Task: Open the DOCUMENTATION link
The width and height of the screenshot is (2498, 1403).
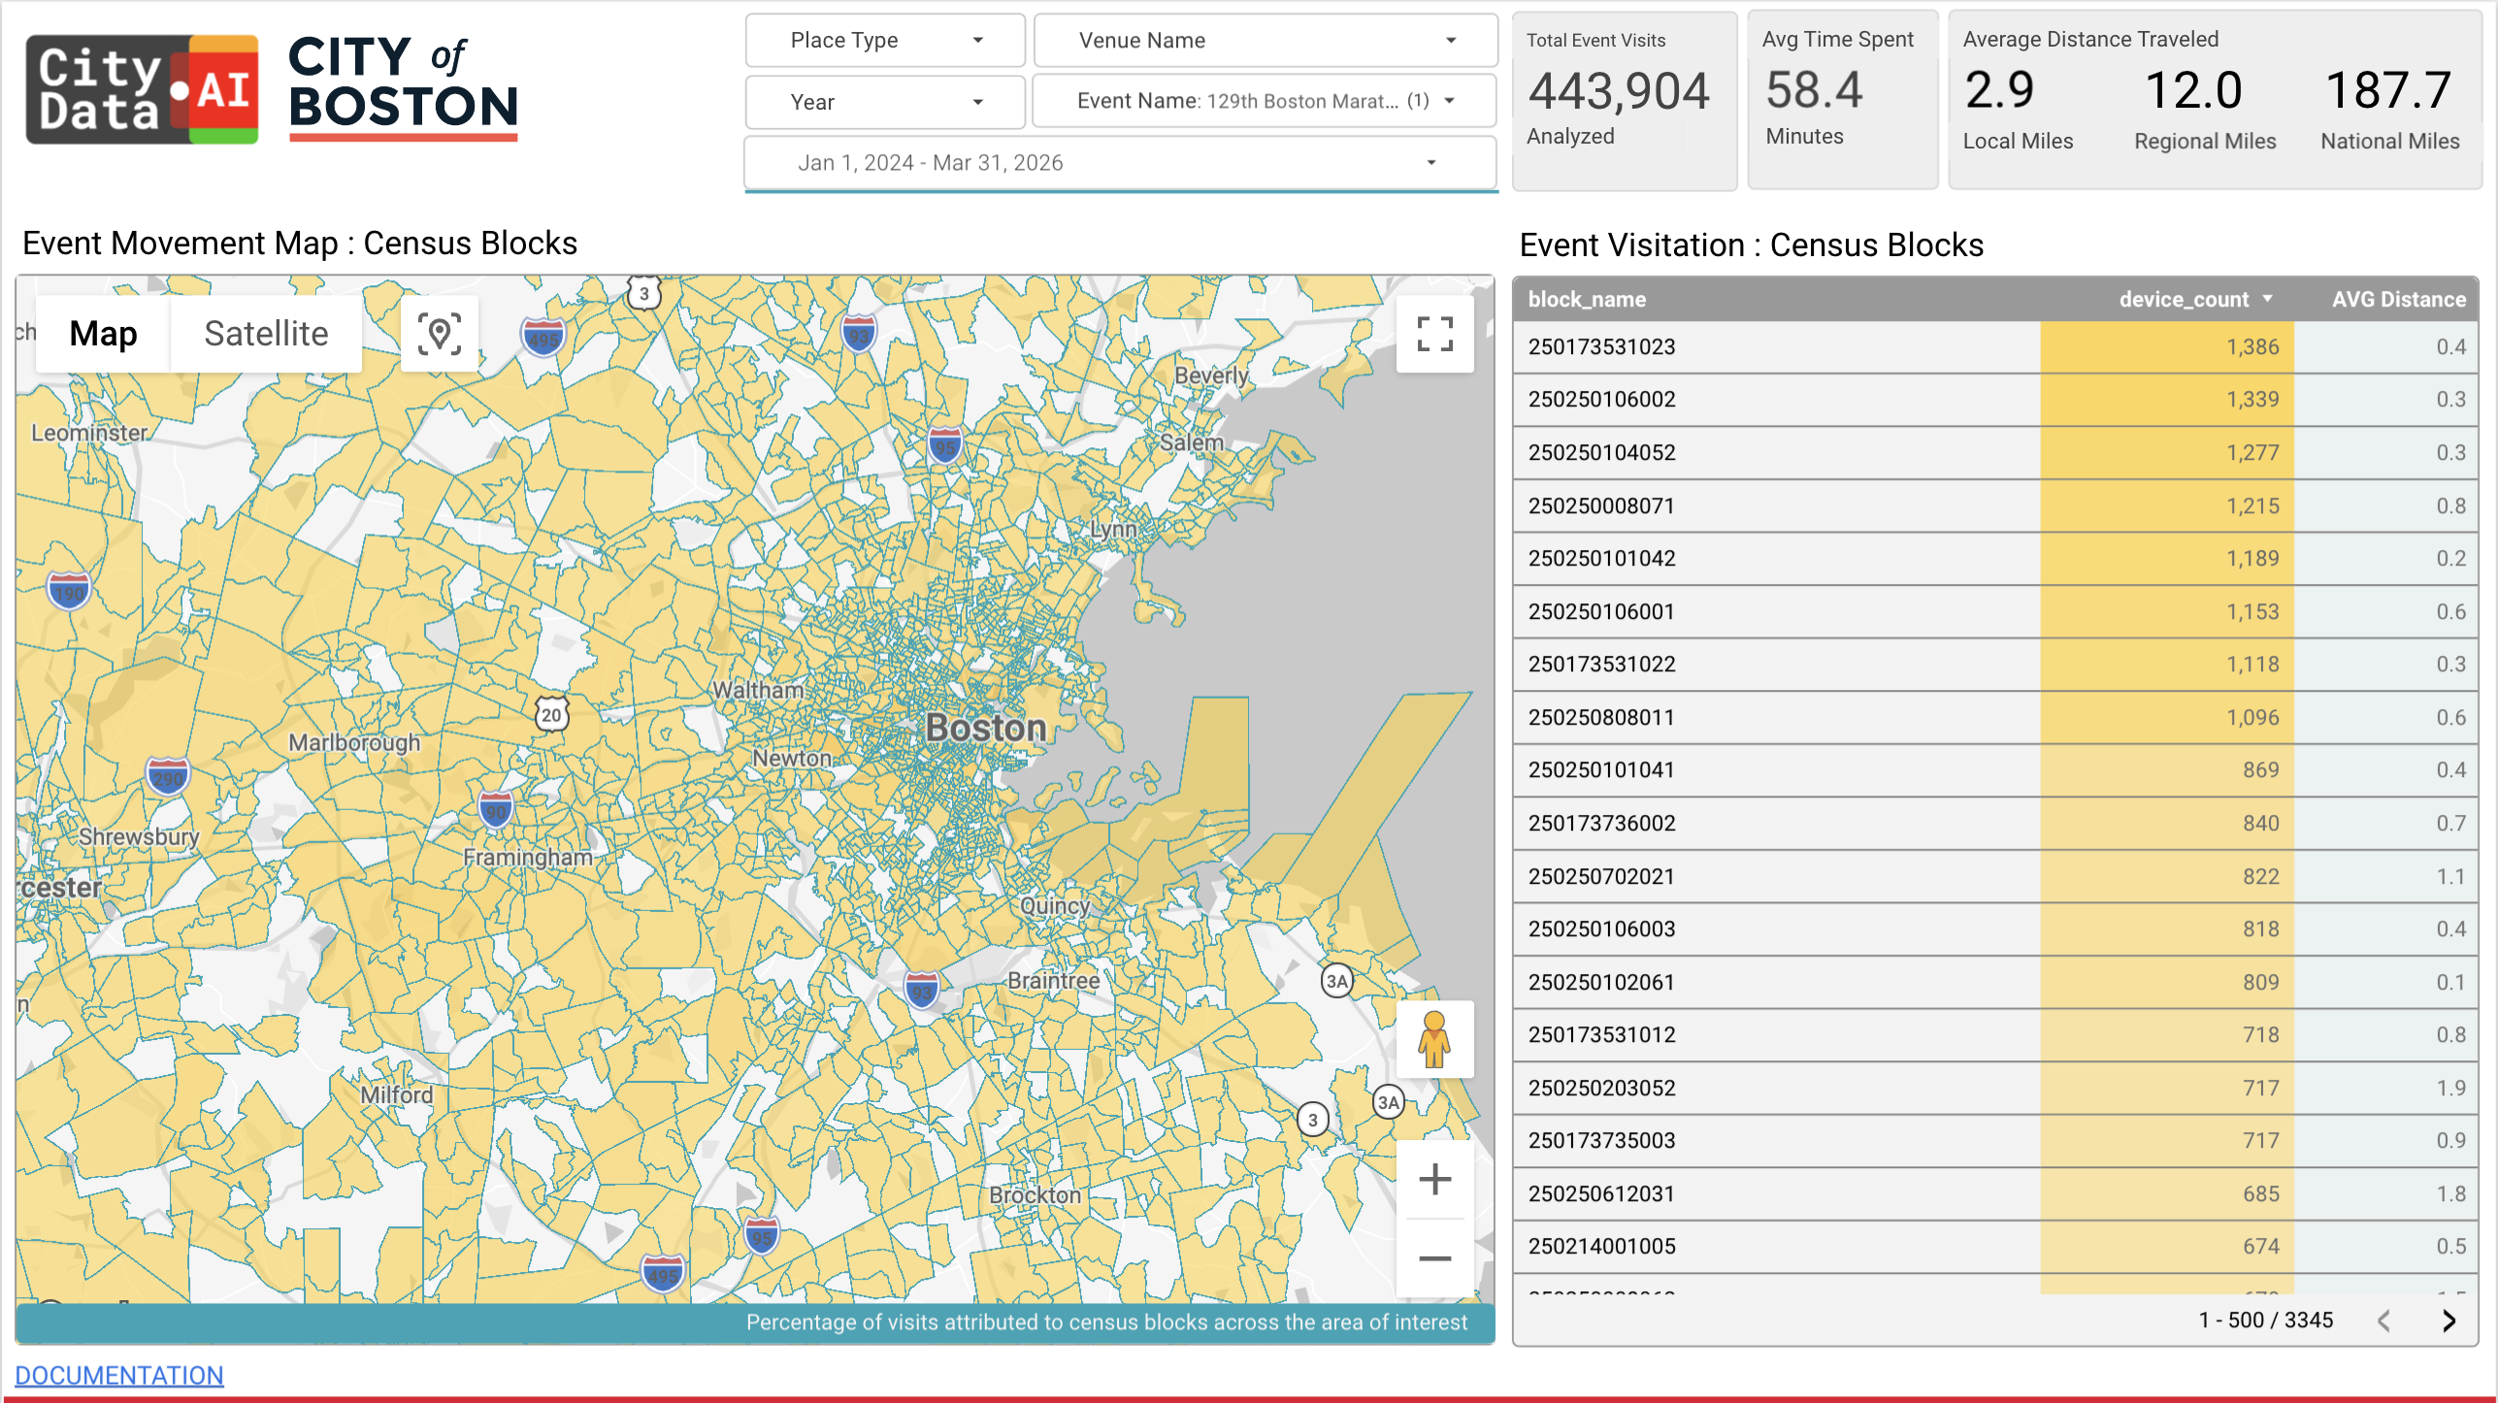Action: point(119,1375)
